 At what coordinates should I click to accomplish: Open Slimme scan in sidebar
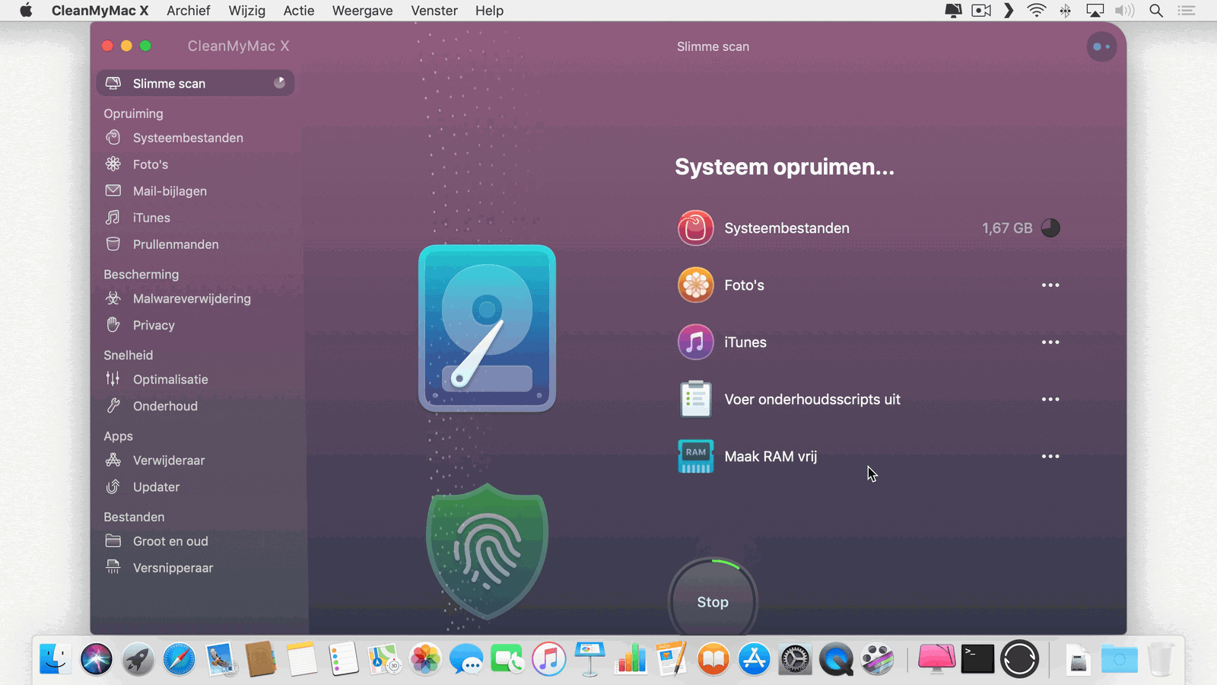pyautogui.click(x=195, y=83)
